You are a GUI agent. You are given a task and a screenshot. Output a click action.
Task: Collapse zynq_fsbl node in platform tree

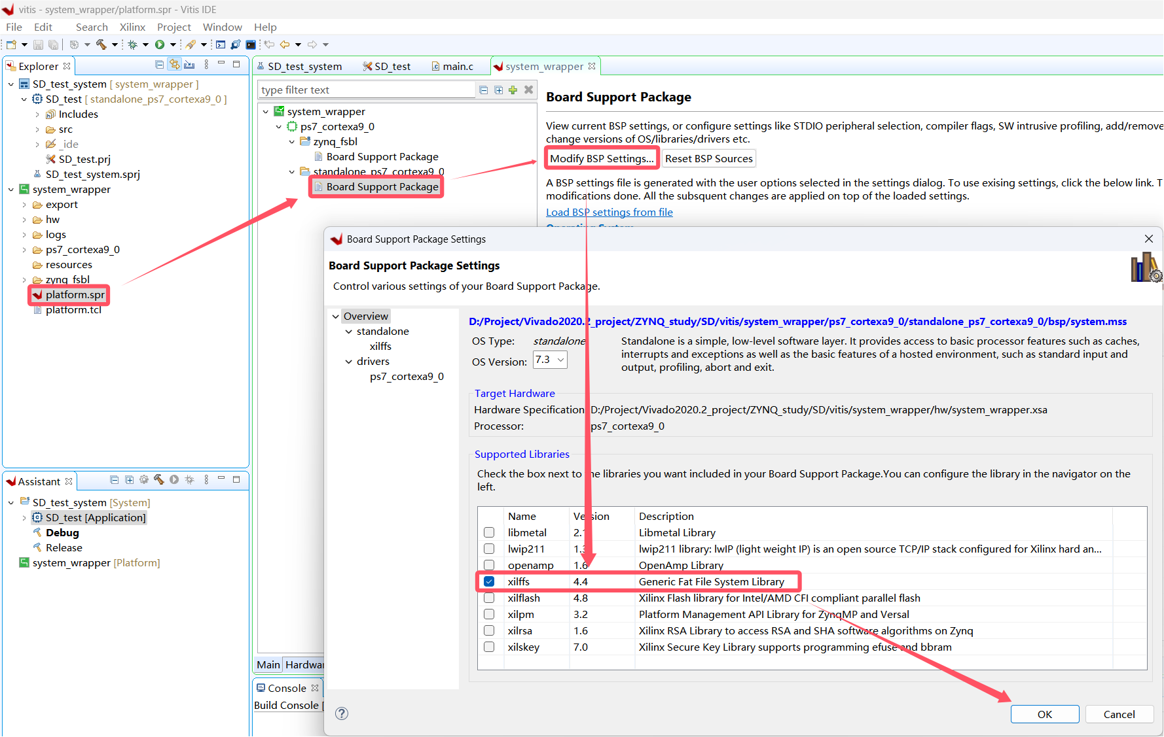click(292, 142)
